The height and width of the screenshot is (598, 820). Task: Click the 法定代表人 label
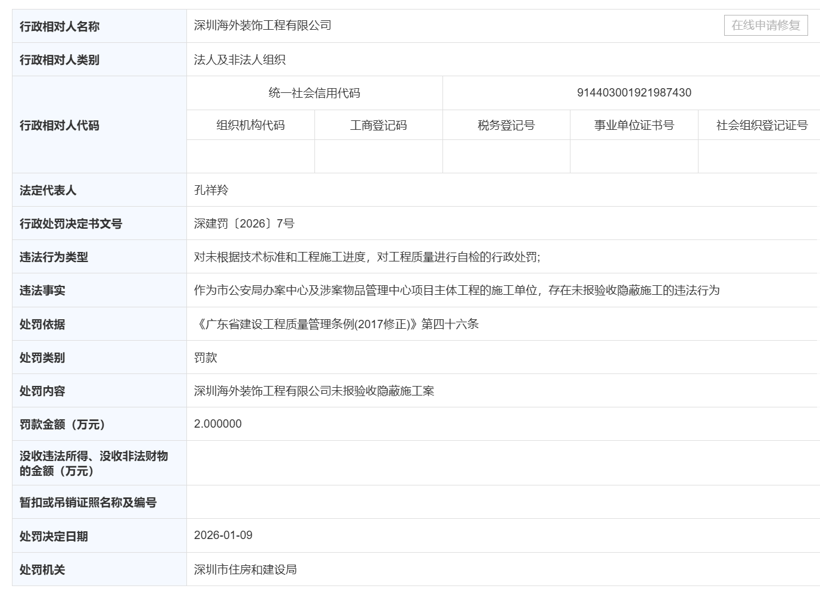click(48, 191)
